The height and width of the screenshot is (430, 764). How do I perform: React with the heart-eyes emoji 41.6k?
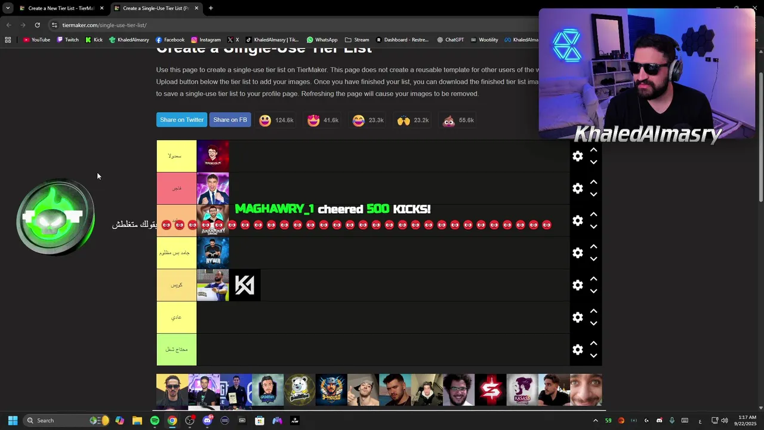[323, 120]
